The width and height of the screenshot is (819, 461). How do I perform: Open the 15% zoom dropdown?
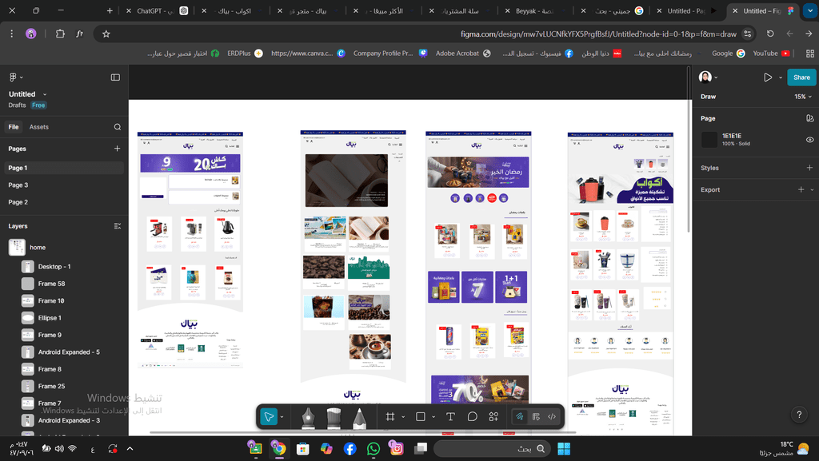coord(803,97)
